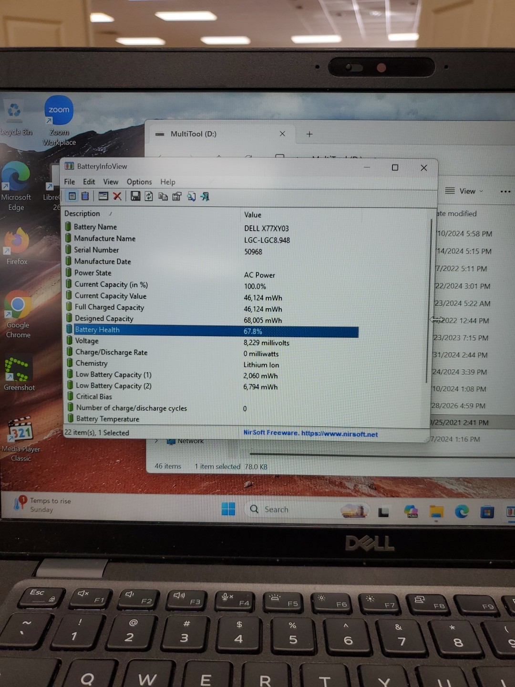Open the Firefox desktop shortcut
This screenshot has width=515, height=687.
17,247
